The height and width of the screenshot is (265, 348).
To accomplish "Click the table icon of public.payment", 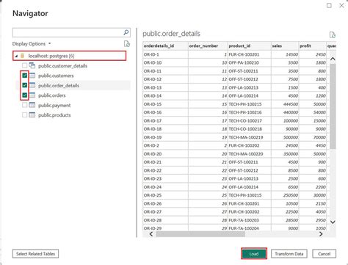I will [32, 105].
